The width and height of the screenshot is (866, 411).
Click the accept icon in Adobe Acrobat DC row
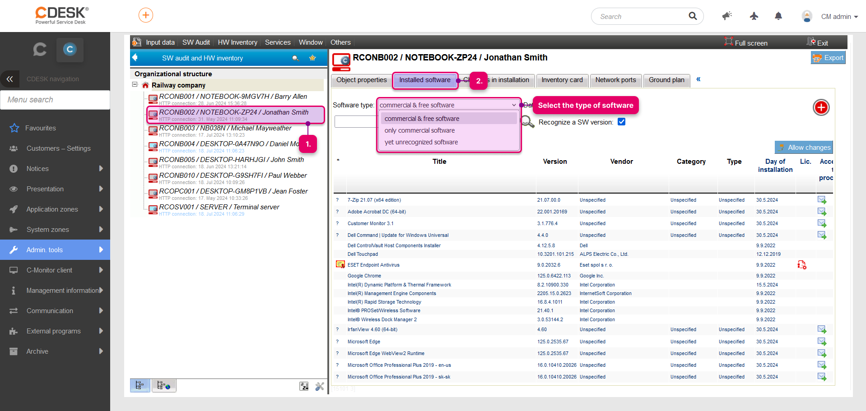[822, 212]
